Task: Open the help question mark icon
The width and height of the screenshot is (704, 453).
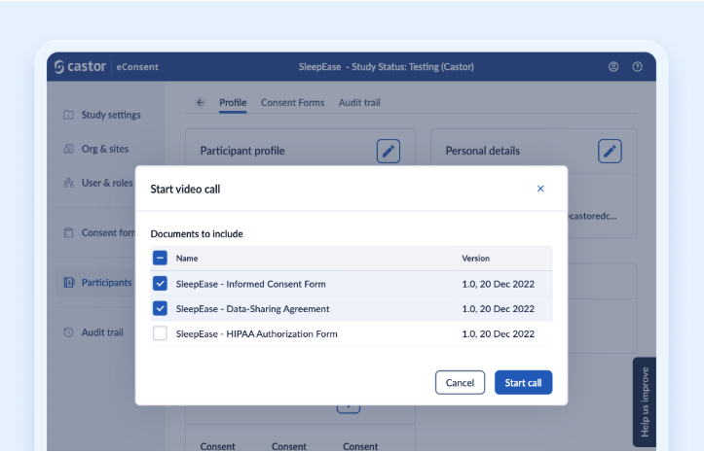Action: point(637,67)
